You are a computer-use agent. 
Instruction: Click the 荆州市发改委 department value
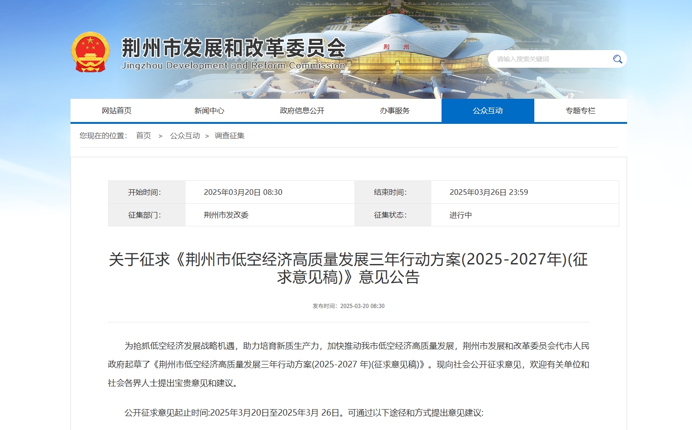click(x=226, y=215)
